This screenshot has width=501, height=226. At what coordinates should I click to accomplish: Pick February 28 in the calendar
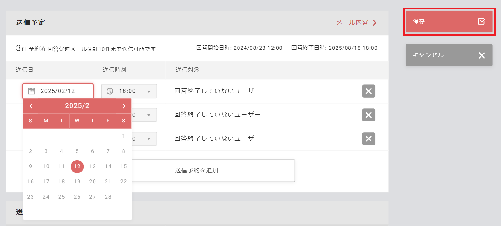click(x=108, y=196)
